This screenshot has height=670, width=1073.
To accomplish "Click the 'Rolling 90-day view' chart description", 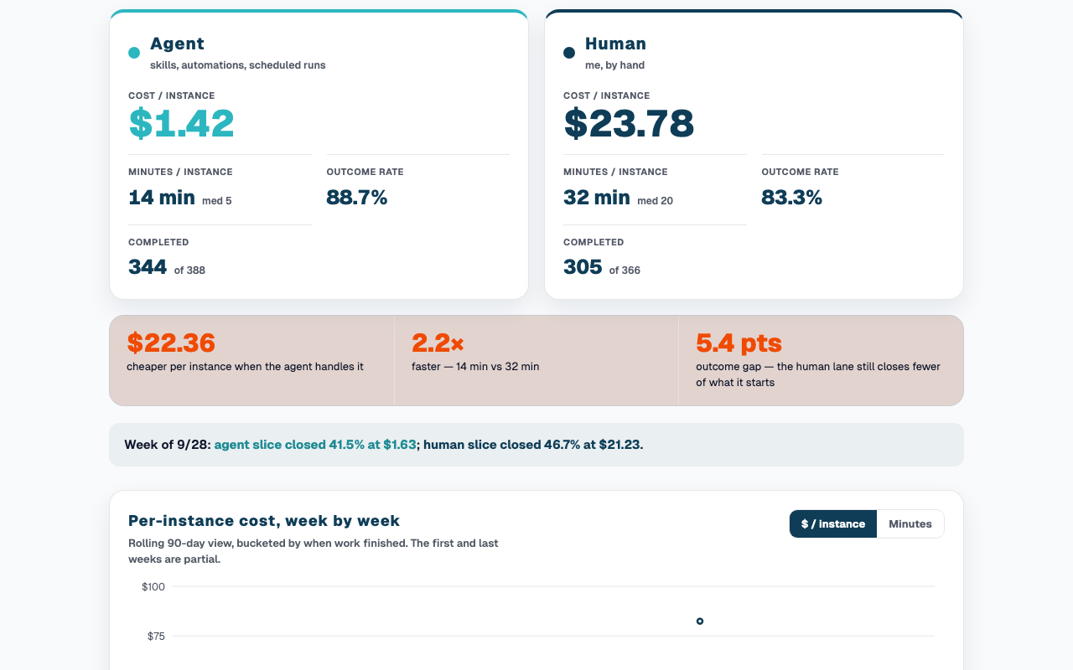I will point(314,551).
